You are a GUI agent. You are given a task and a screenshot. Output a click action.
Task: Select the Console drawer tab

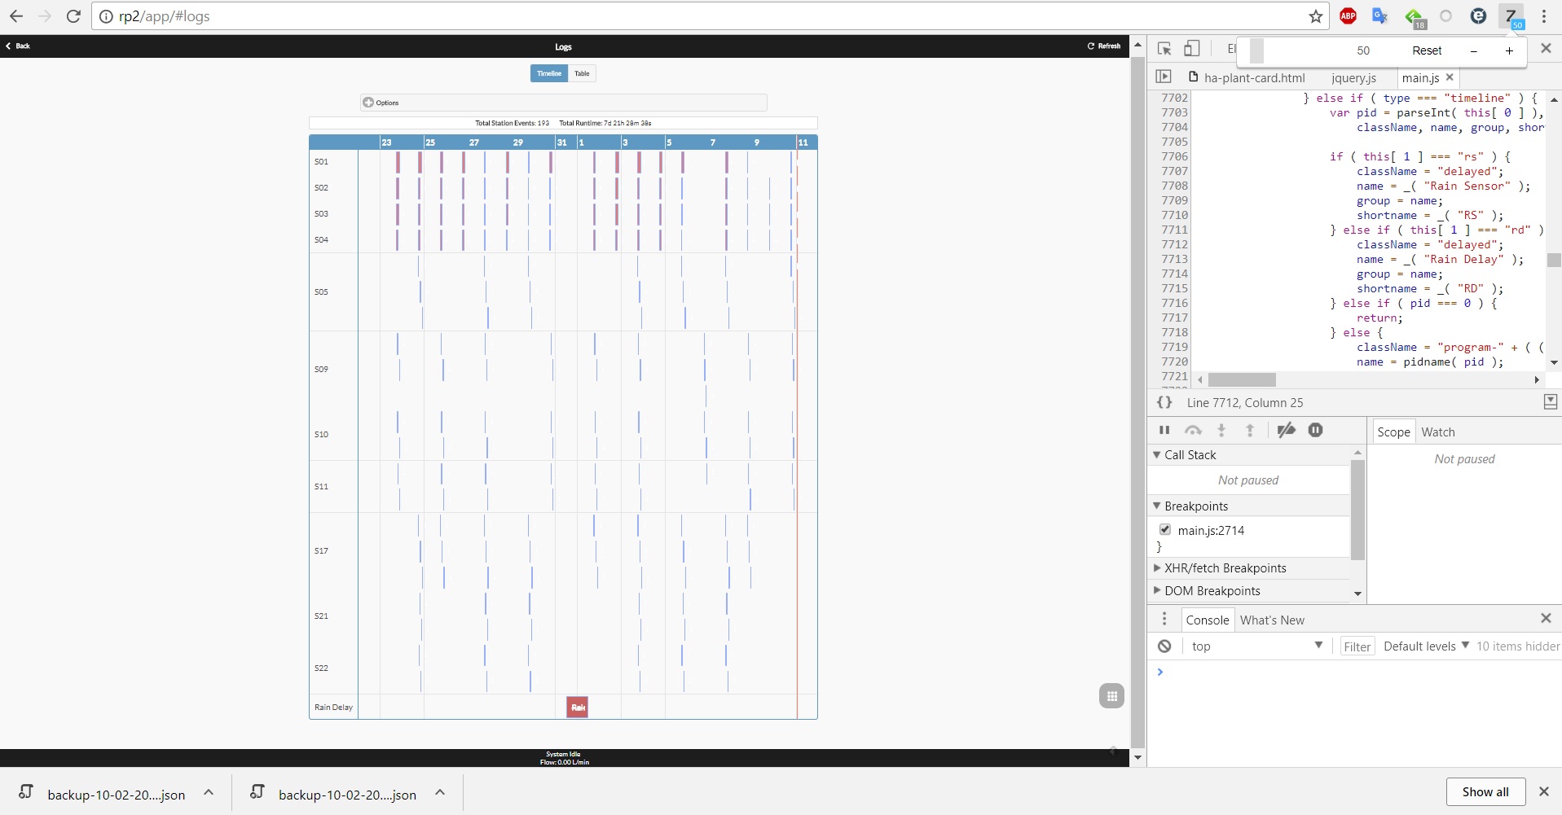click(1207, 620)
